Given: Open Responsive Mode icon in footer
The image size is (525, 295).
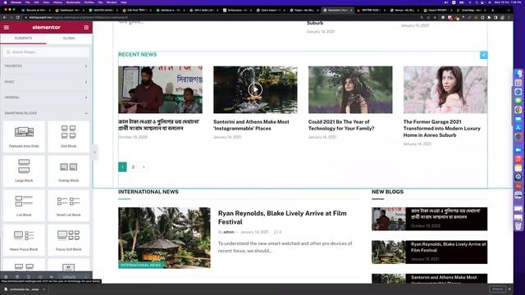Looking at the screenshot, I should [40, 277].
